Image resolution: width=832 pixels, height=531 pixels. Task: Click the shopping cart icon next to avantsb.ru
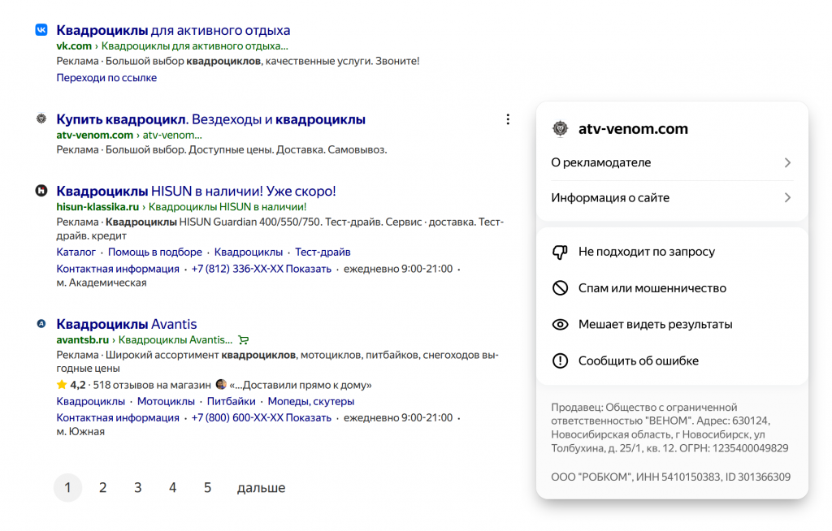pyautogui.click(x=244, y=340)
